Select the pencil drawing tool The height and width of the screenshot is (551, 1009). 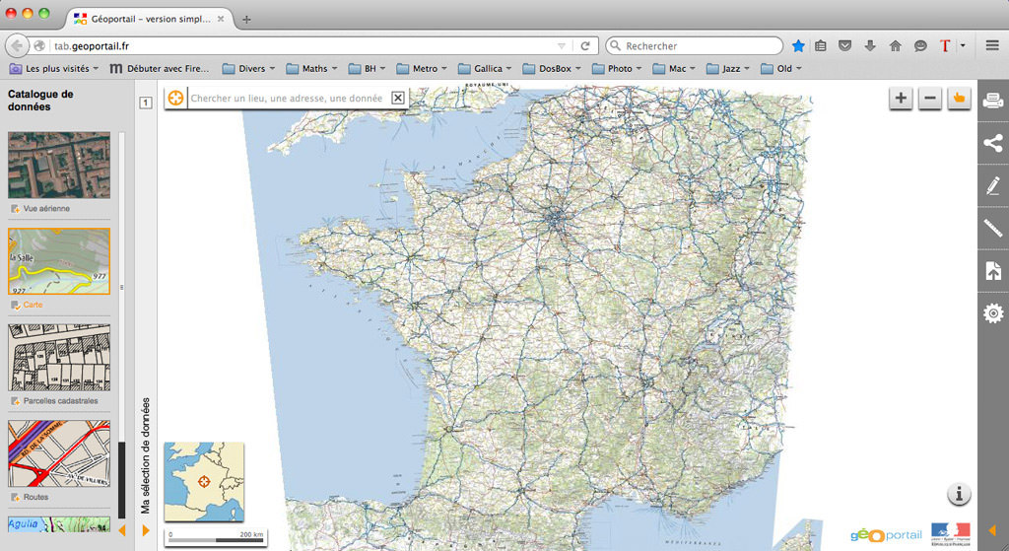(993, 185)
